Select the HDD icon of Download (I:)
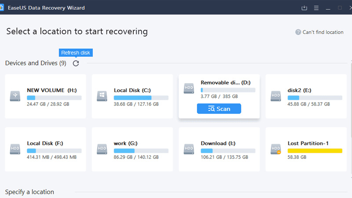 pos(189,149)
